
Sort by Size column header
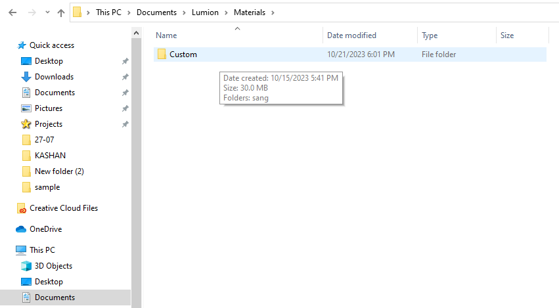507,35
